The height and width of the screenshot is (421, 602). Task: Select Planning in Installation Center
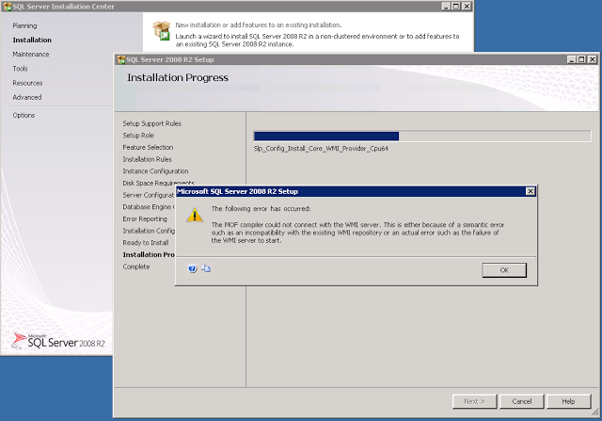click(24, 25)
